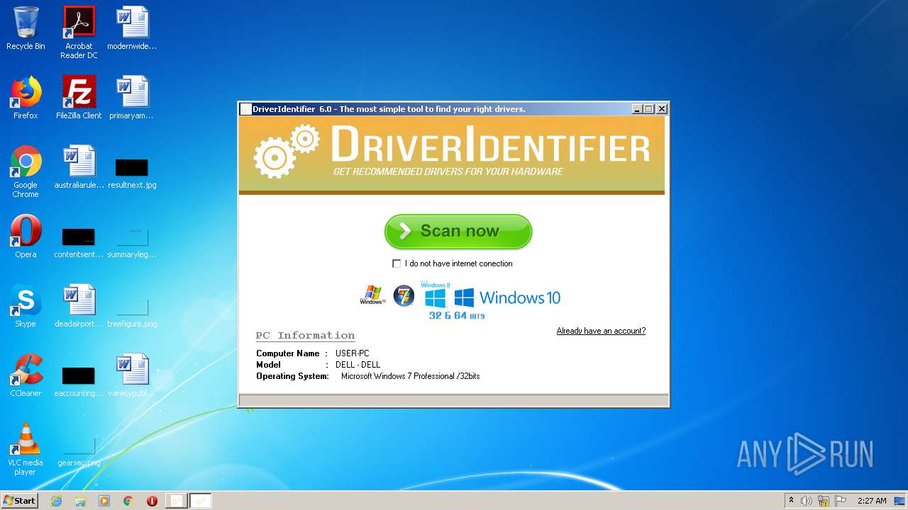Open the volume control in tray
The height and width of the screenshot is (510, 908).
[807, 501]
